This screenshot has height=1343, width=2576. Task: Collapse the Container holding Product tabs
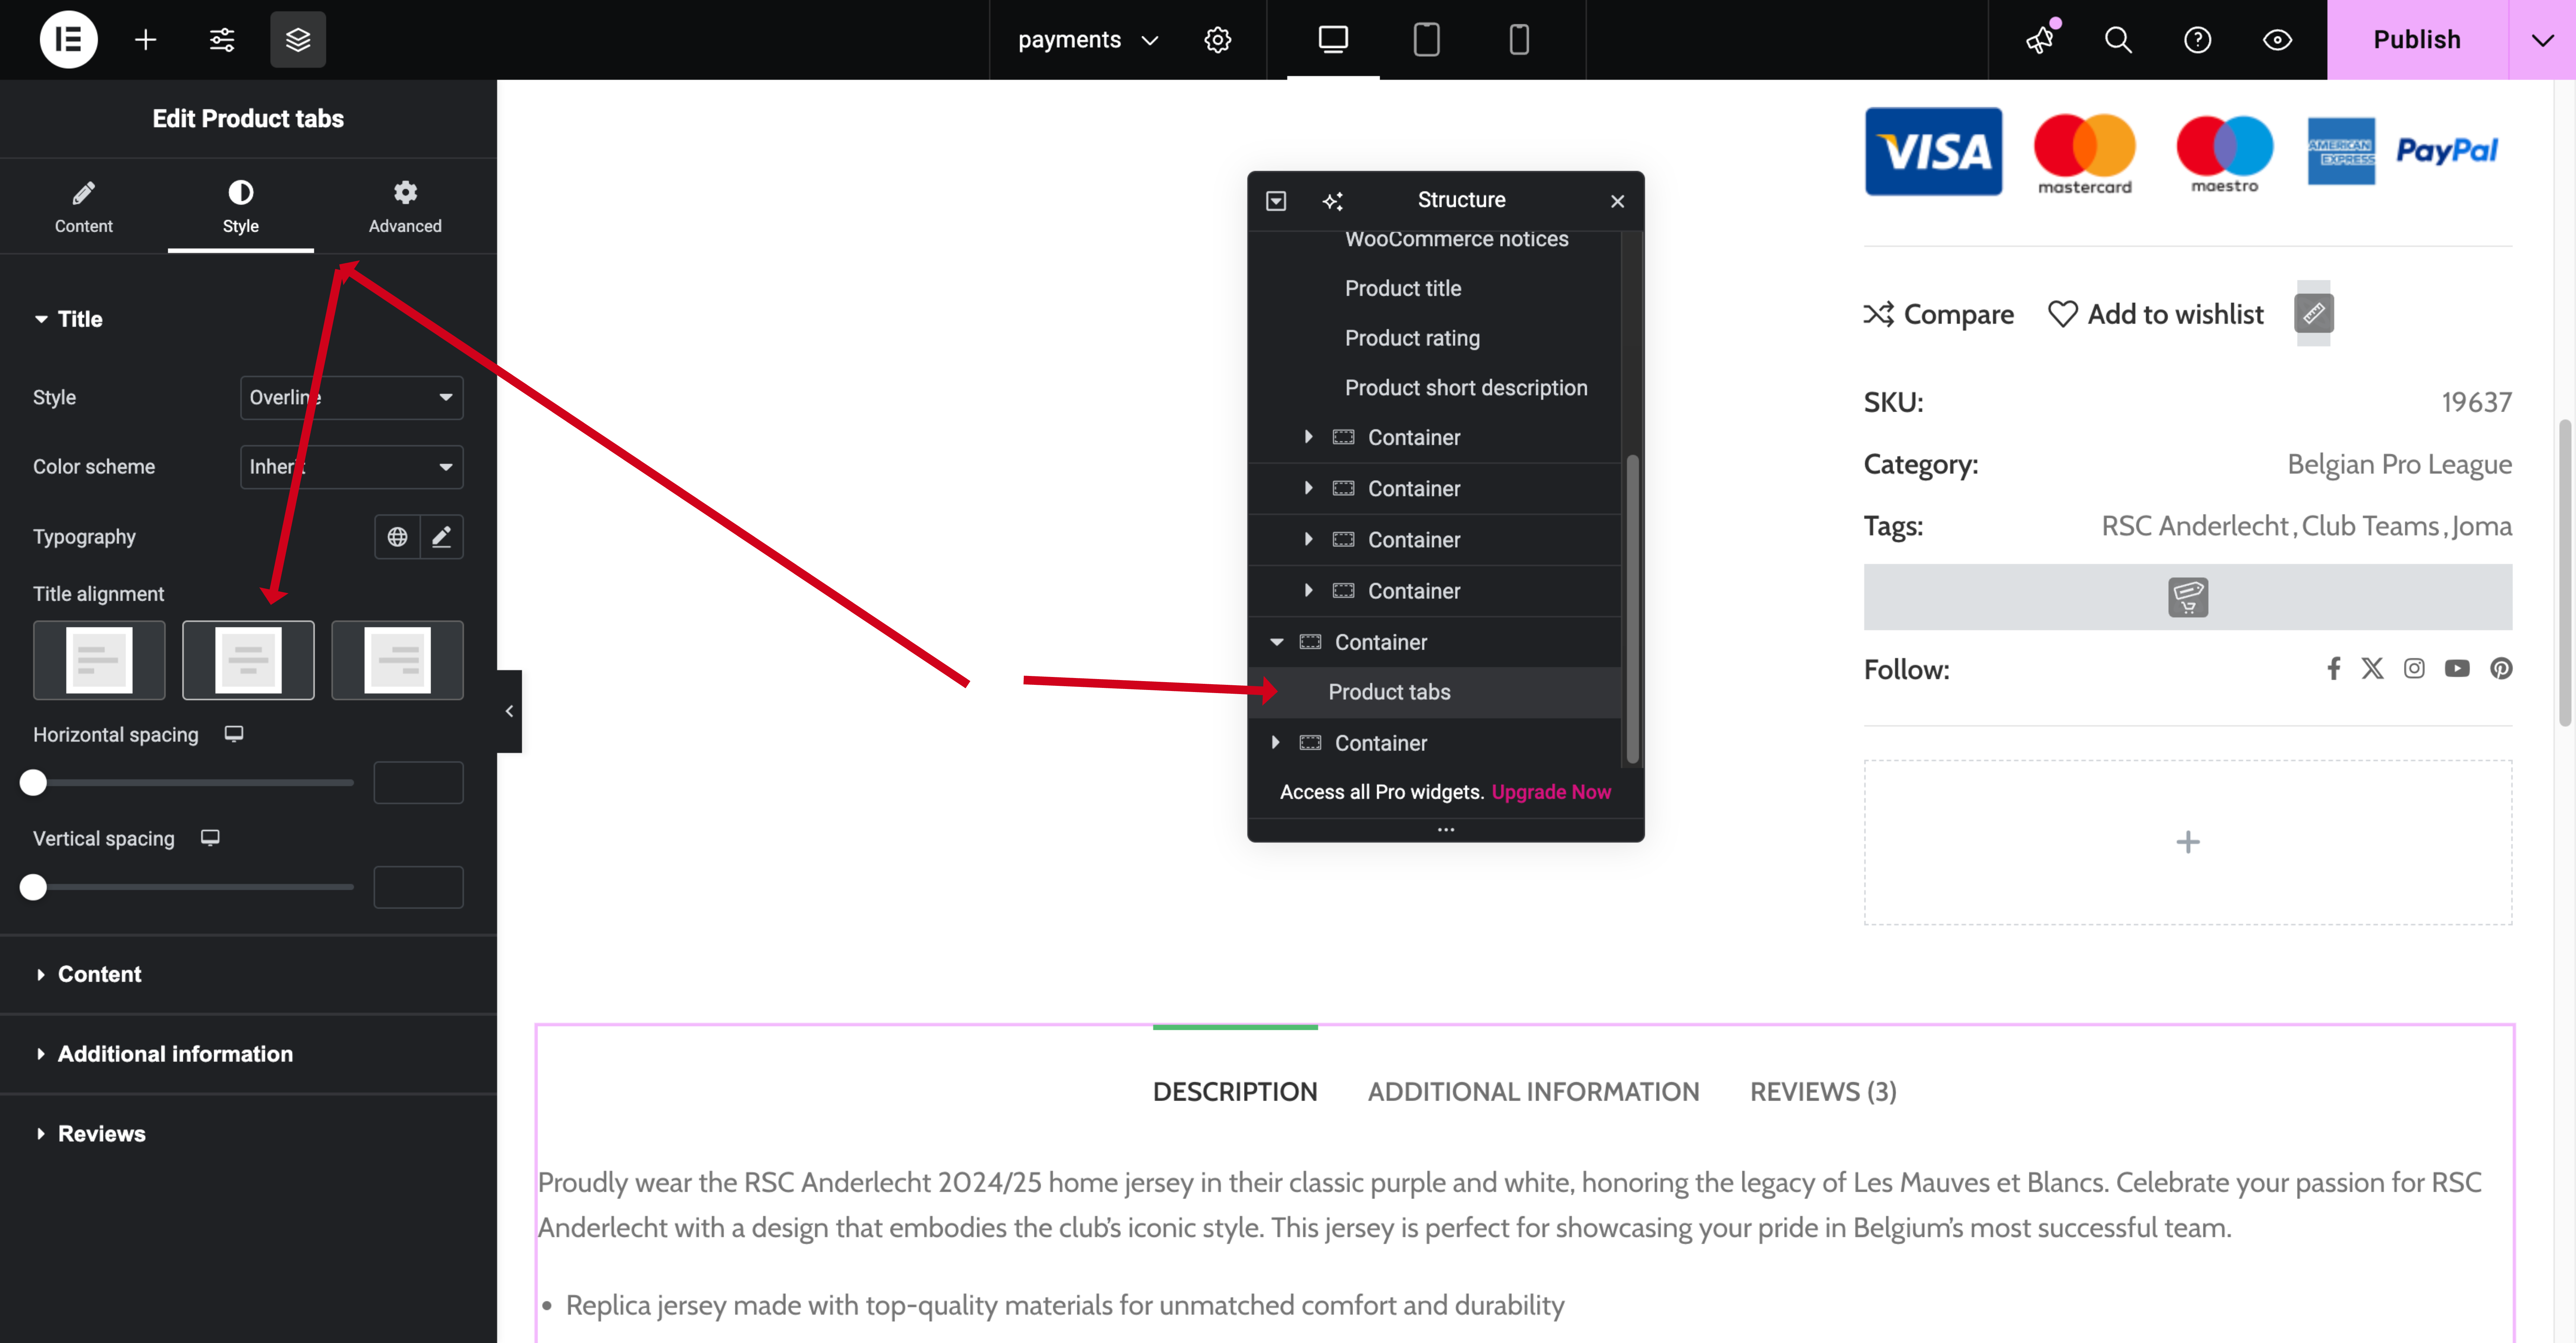click(x=1277, y=642)
